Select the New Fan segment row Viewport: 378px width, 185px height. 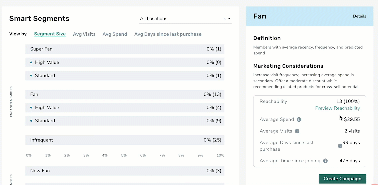point(125,171)
